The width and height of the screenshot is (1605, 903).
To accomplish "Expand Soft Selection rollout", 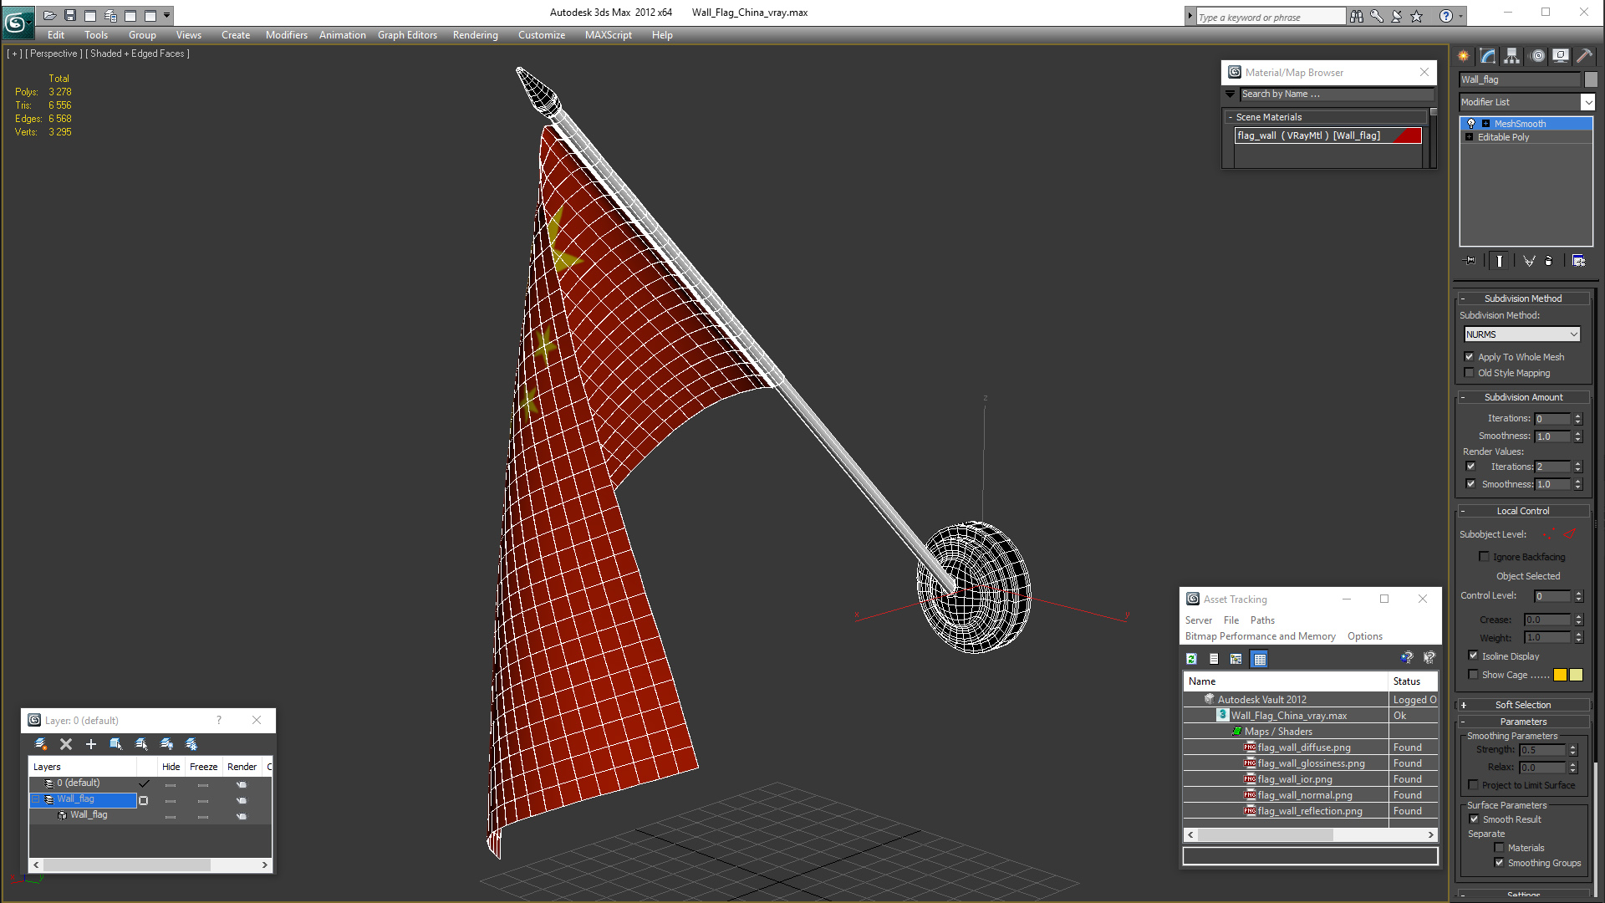I will (1523, 705).
